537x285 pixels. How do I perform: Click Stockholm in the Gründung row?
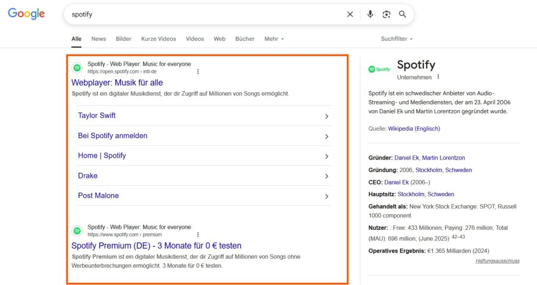click(429, 170)
